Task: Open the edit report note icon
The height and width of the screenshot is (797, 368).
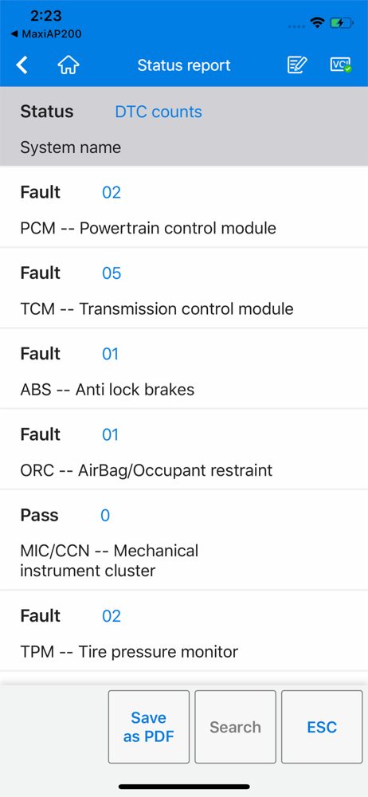Action: [x=297, y=65]
